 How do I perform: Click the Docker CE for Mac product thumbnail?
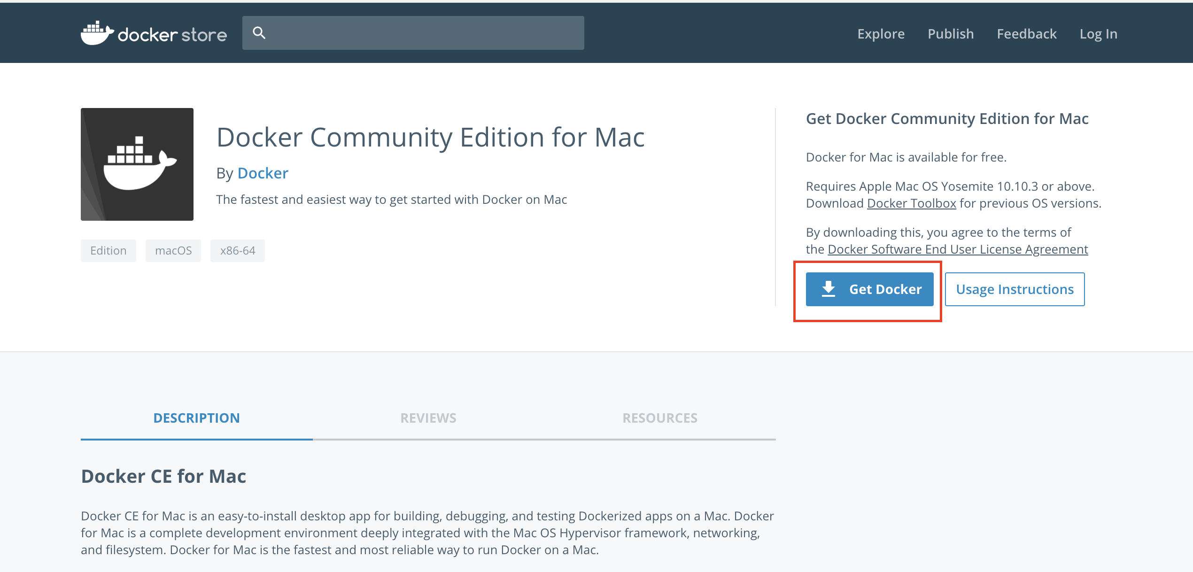[x=137, y=164]
